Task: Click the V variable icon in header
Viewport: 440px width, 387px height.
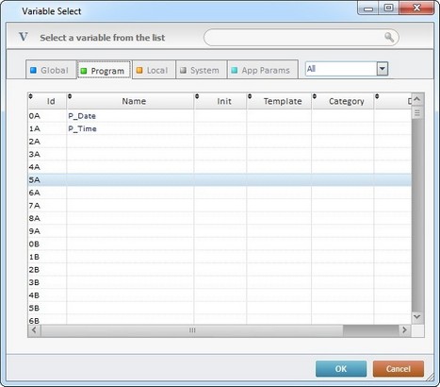Action: [24, 37]
